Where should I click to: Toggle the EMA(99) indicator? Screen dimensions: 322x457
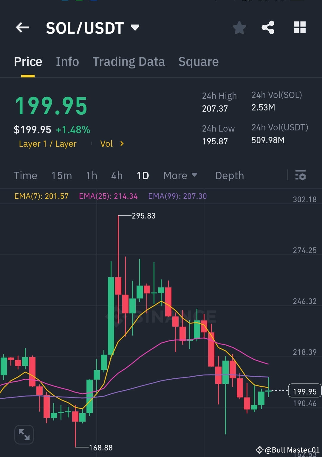[x=177, y=196]
